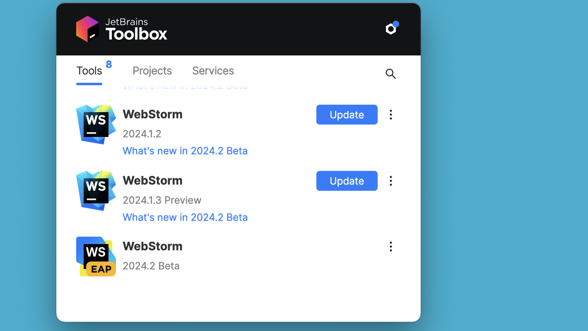The height and width of the screenshot is (331, 588).
Task: Stay on the Tools tab
Action: 89,71
